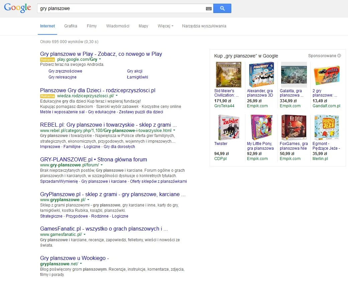The height and width of the screenshot is (281, 348).
Task: Open 'Gry planszowe u Wookiego' result
Action: [x=74, y=258]
